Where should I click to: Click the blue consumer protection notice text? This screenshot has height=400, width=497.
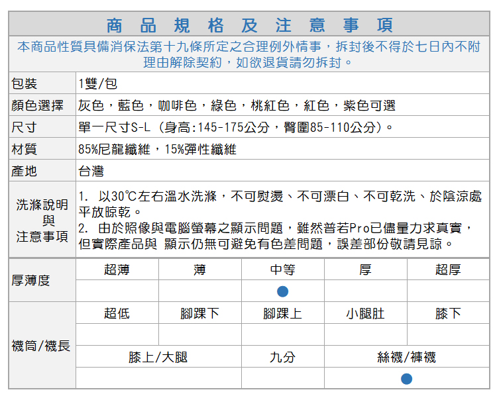[248, 54]
